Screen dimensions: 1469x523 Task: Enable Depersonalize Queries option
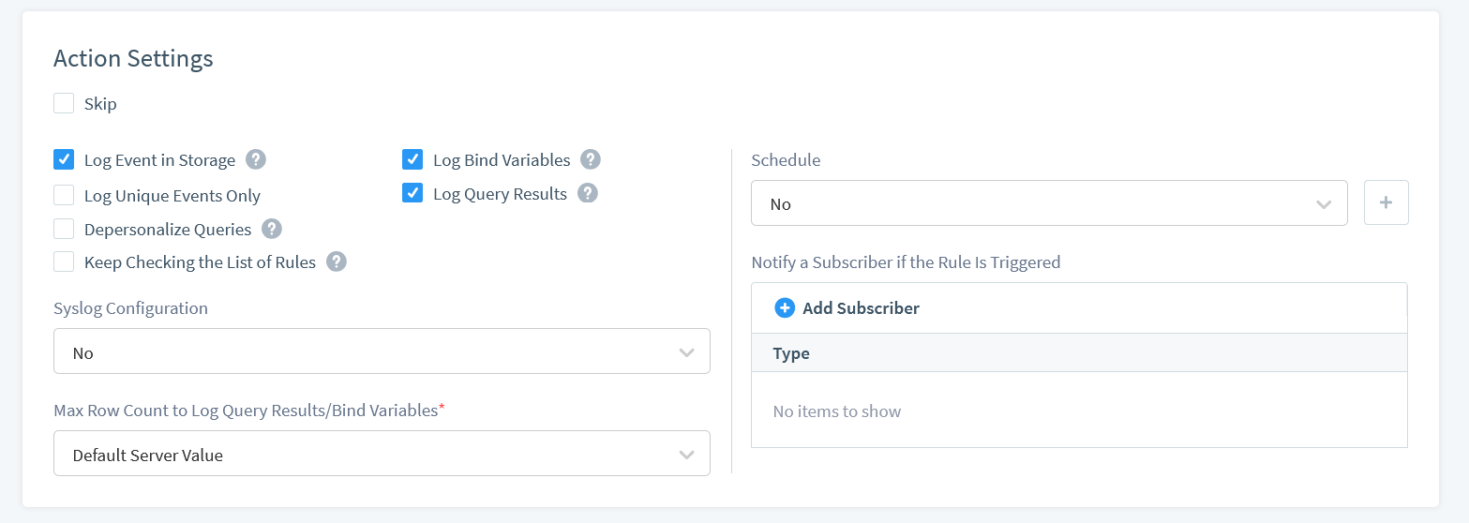(64, 229)
